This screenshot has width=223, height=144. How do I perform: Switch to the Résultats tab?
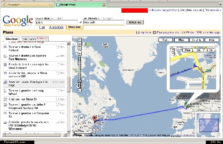tap(11, 39)
